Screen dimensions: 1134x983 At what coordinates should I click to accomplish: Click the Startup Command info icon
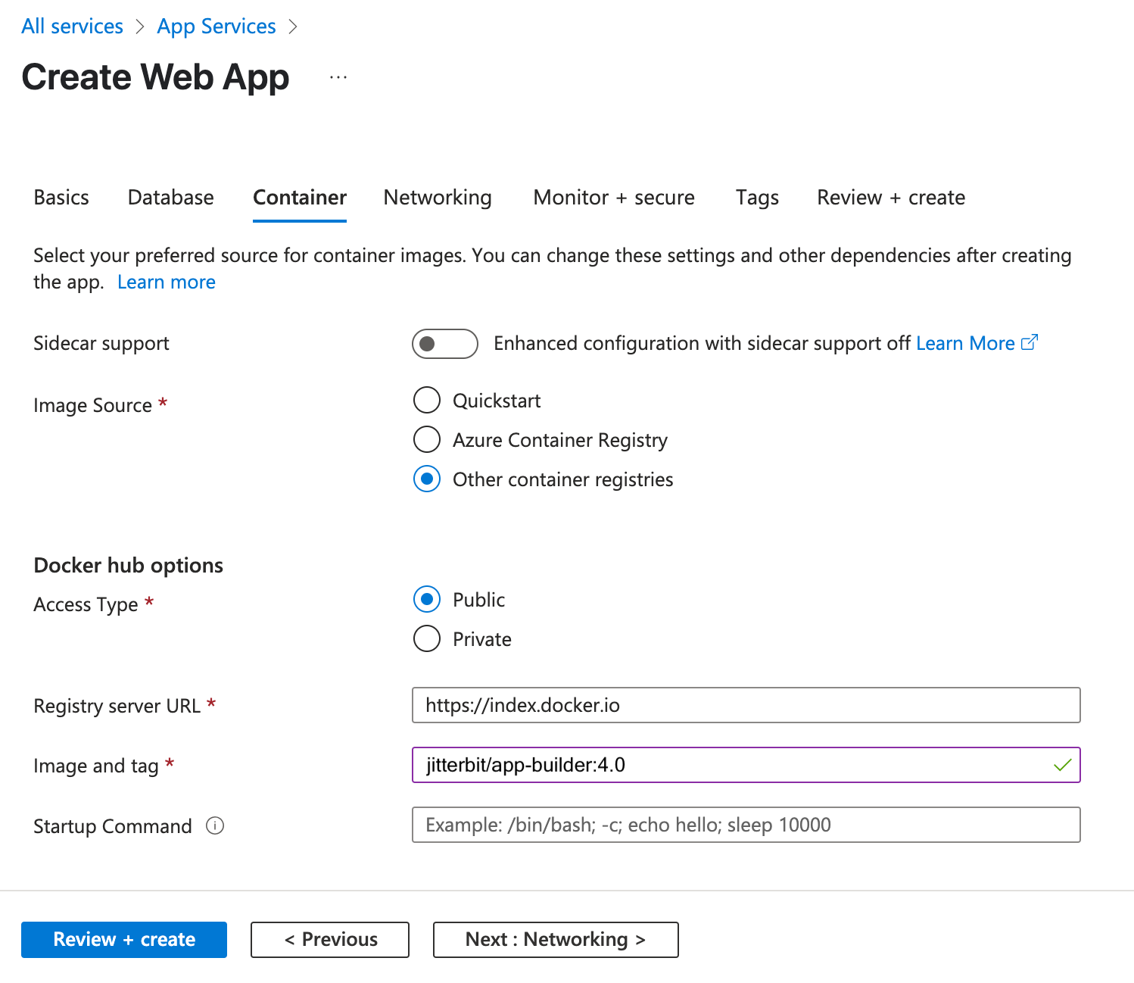pyautogui.click(x=215, y=825)
